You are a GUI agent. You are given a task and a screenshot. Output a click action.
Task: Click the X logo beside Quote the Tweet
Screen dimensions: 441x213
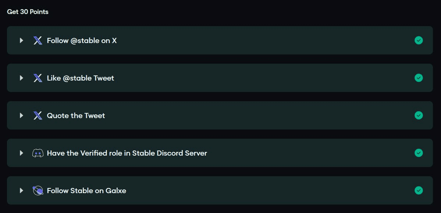(38, 116)
